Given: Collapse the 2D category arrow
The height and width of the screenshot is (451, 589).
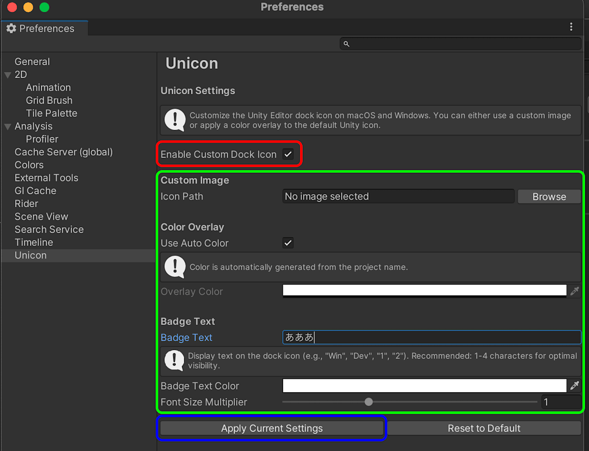Looking at the screenshot, I should [x=7, y=75].
